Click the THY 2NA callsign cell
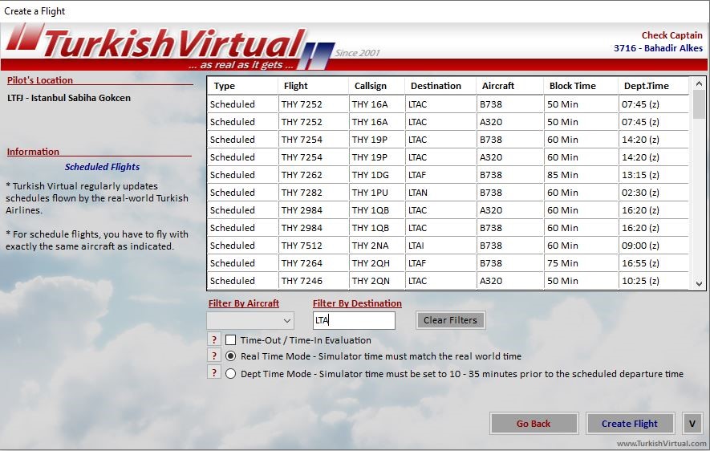Screen dimensions: 710x451 point(377,246)
